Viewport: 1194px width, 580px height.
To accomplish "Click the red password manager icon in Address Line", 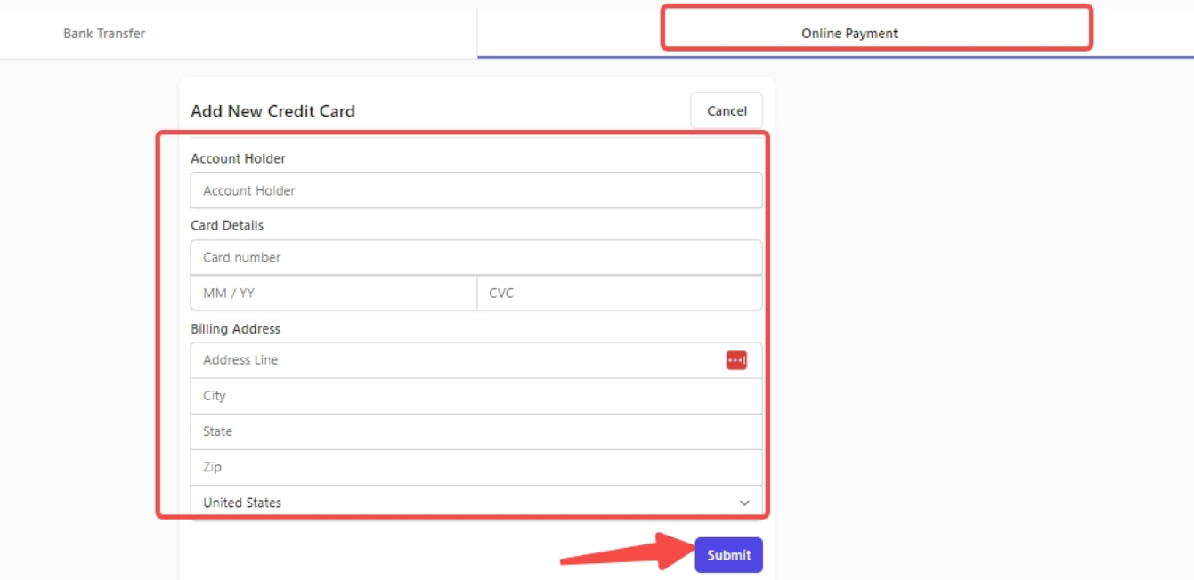I will [x=736, y=360].
